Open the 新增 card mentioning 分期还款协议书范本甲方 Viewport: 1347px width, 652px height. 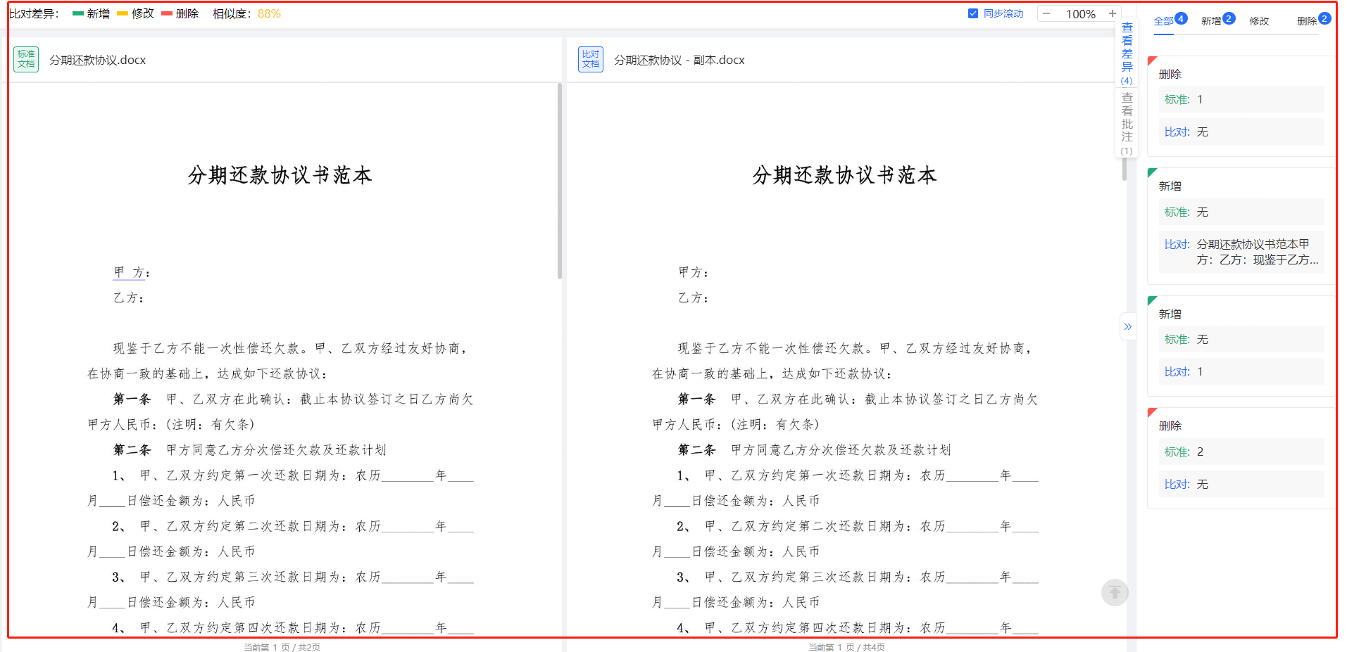pyautogui.click(x=1241, y=226)
